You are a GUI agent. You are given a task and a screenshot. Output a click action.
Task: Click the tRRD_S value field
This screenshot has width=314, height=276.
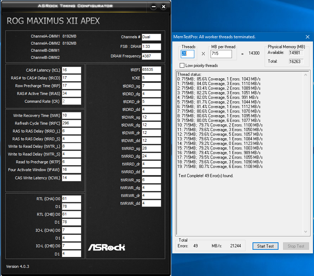(71, 139)
